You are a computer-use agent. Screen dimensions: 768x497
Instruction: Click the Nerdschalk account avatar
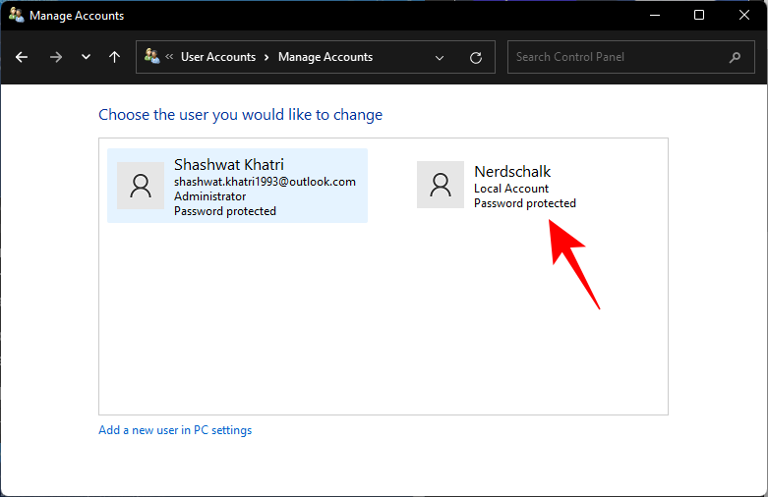pyautogui.click(x=441, y=185)
